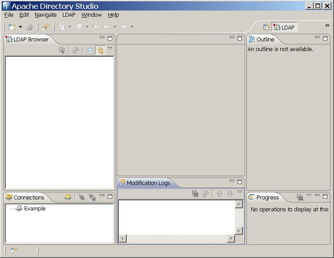Click the Modification Logs vertical scroll down arrow
Viewport: 334px width, 258px height.
239,231
